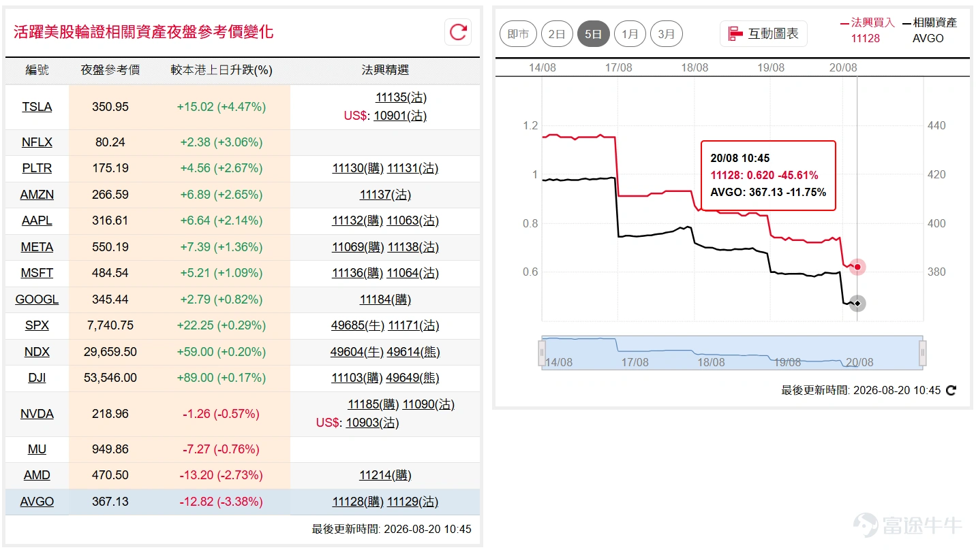
Task: Open NVDA US$ warrant 10903(沽)
Action: (x=372, y=423)
